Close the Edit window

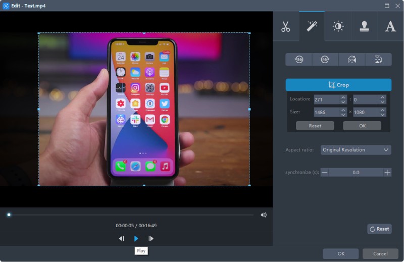click(397, 6)
